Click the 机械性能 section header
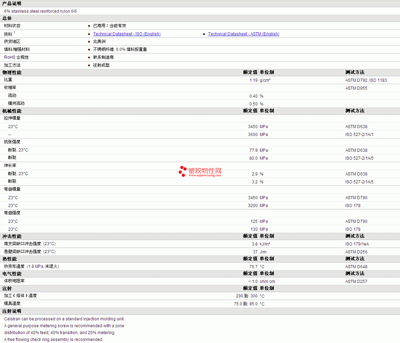This screenshot has width=400, height=343. (12, 111)
